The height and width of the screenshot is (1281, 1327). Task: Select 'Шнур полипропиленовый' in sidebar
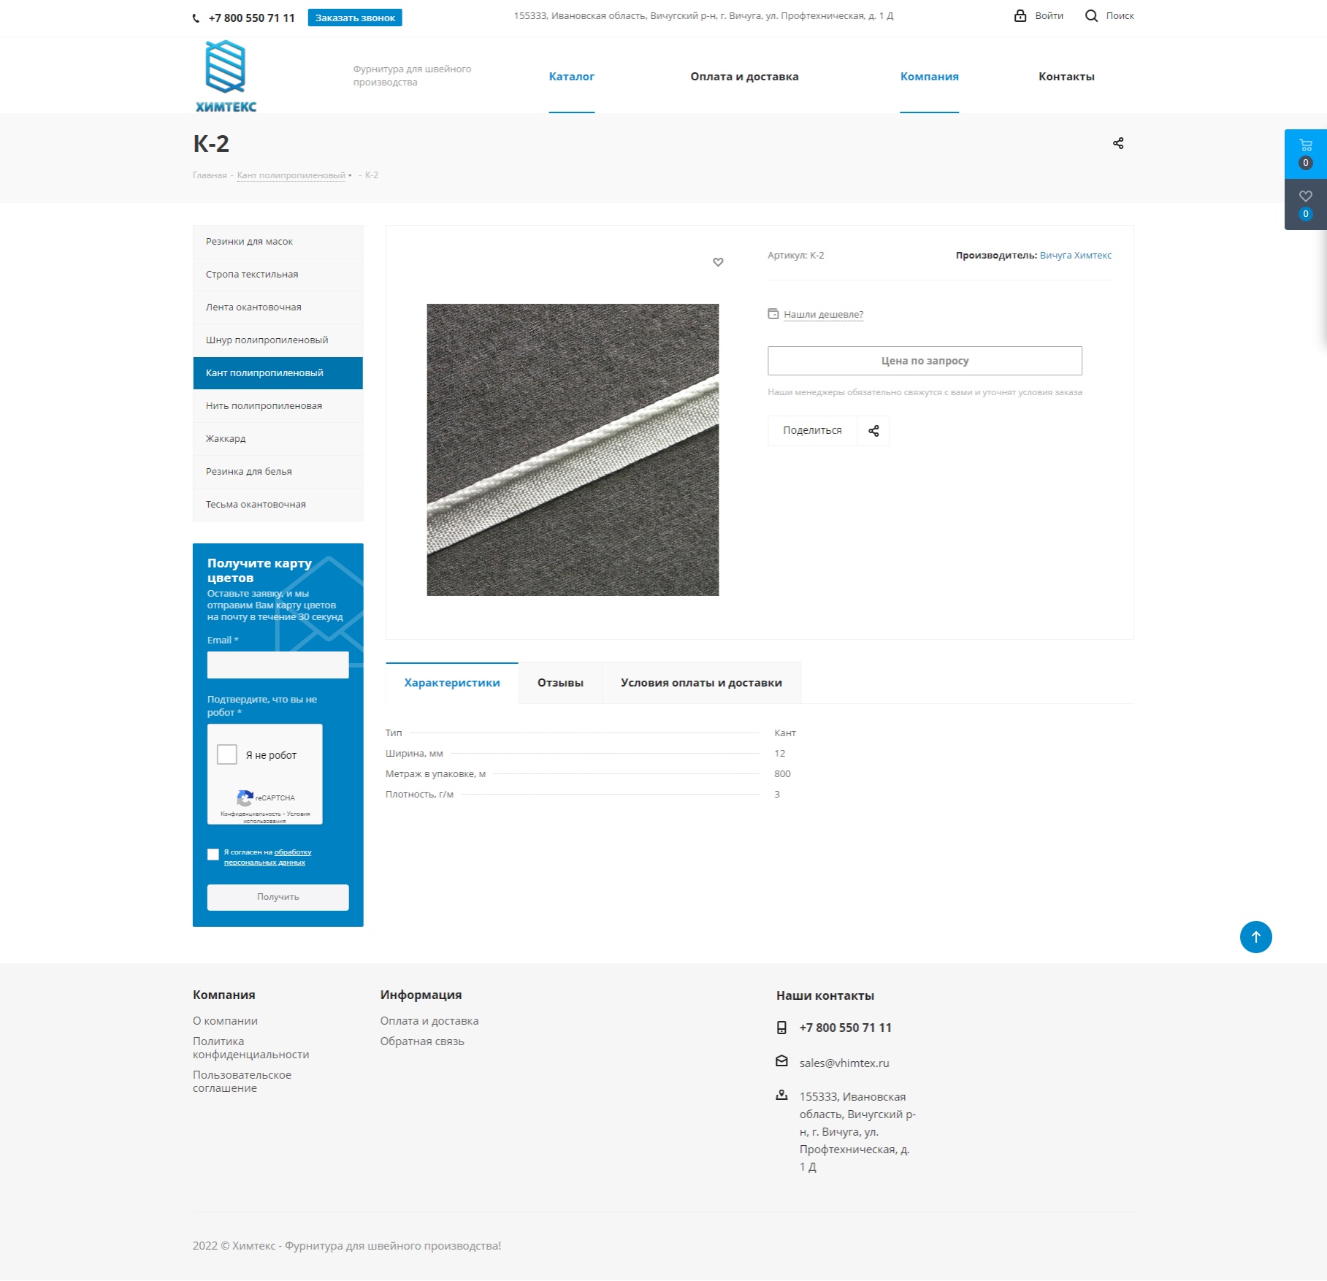[267, 340]
